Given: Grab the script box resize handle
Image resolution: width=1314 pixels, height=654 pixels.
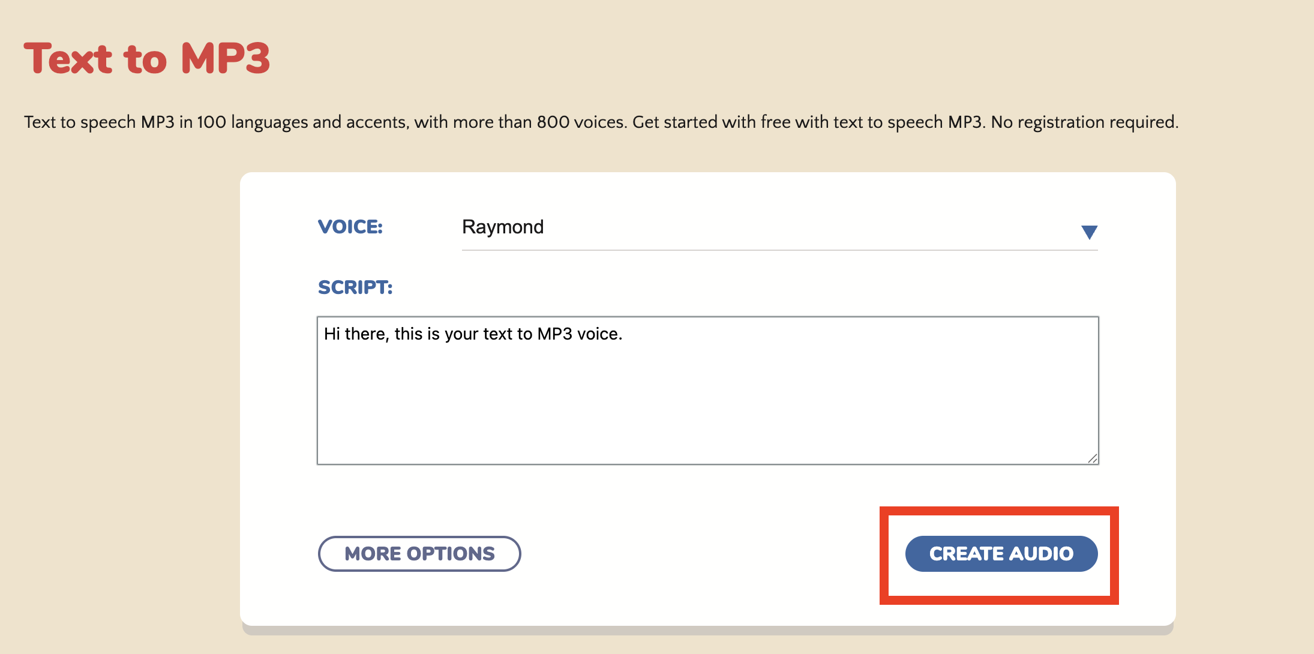Looking at the screenshot, I should (x=1093, y=458).
